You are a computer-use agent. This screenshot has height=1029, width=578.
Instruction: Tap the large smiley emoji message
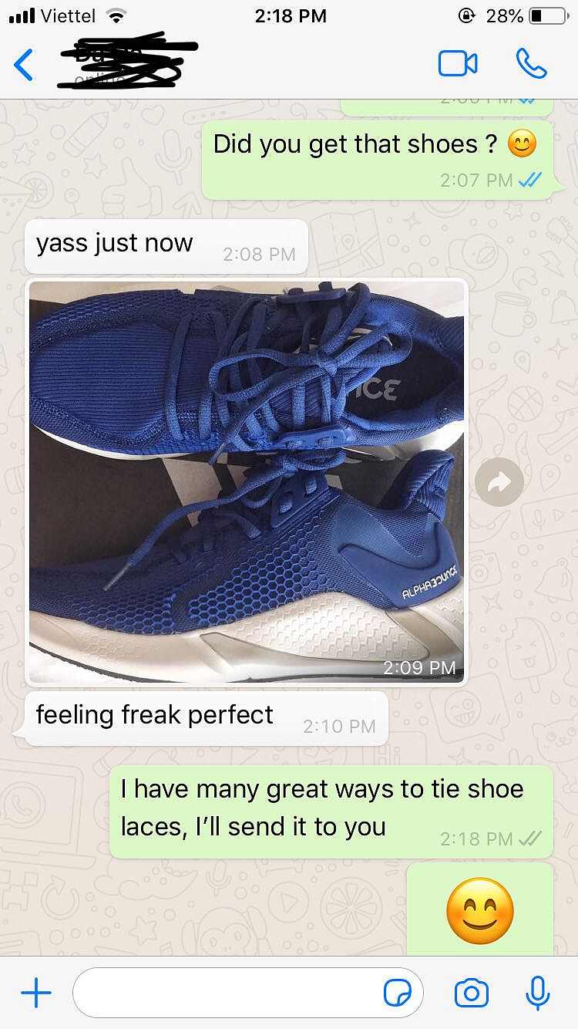480,910
